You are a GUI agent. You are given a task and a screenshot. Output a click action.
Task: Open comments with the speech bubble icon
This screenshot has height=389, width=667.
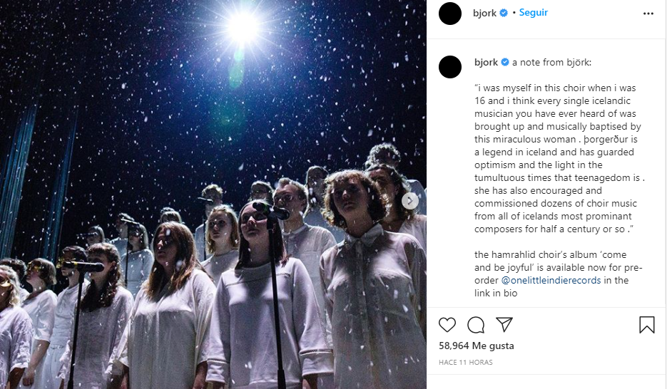click(476, 325)
